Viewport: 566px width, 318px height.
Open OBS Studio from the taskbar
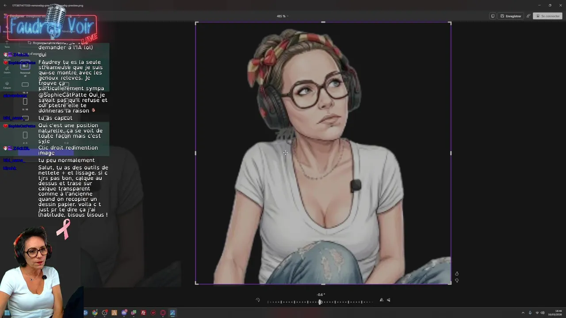click(105, 313)
